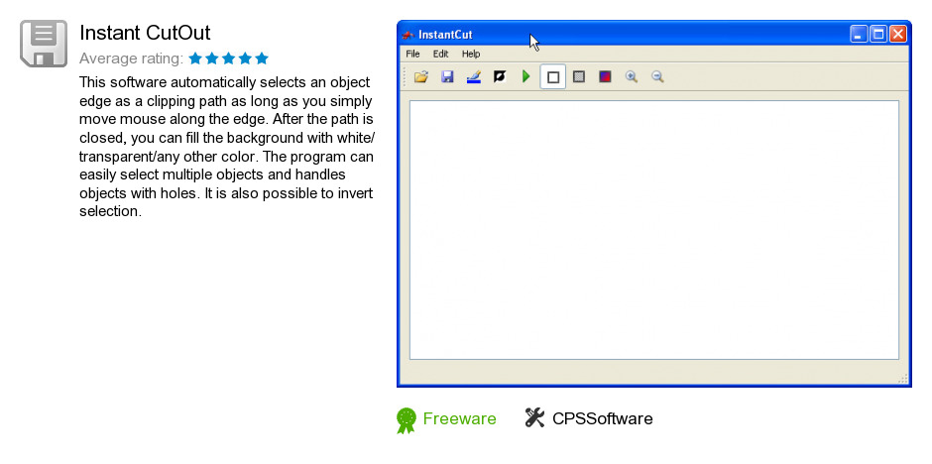The width and height of the screenshot is (932, 464).
Task: Choose the white background fill button
Action: click(553, 77)
